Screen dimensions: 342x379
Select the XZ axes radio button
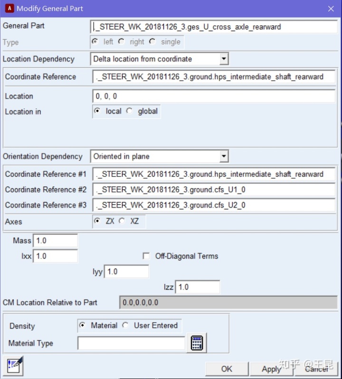122,221
